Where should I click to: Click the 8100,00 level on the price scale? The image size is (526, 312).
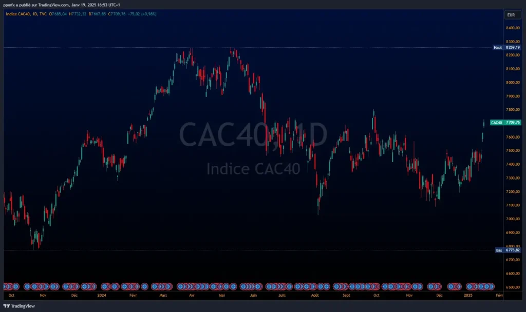click(x=513, y=69)
